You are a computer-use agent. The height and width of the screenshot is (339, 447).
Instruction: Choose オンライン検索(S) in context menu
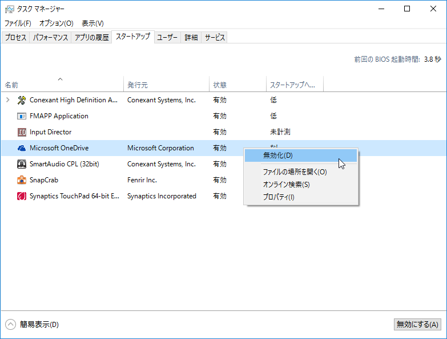pos(301,185)
